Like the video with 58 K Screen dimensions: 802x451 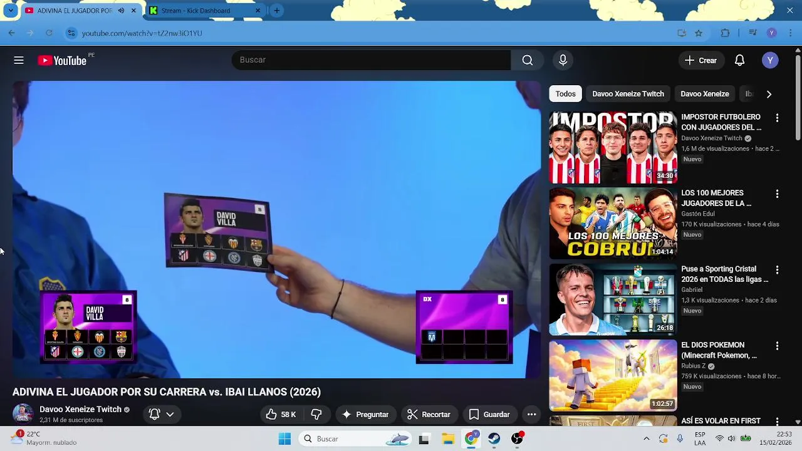click(280, 415)
